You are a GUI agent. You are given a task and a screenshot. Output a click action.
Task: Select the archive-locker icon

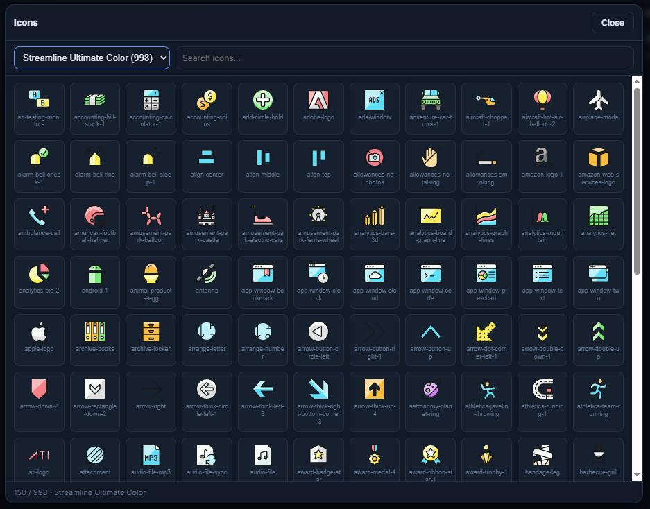[151, 340]
